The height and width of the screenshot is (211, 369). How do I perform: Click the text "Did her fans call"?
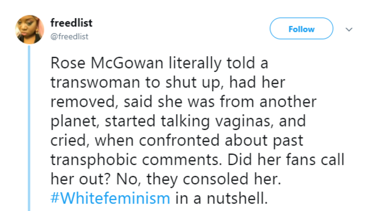(286, 160)
